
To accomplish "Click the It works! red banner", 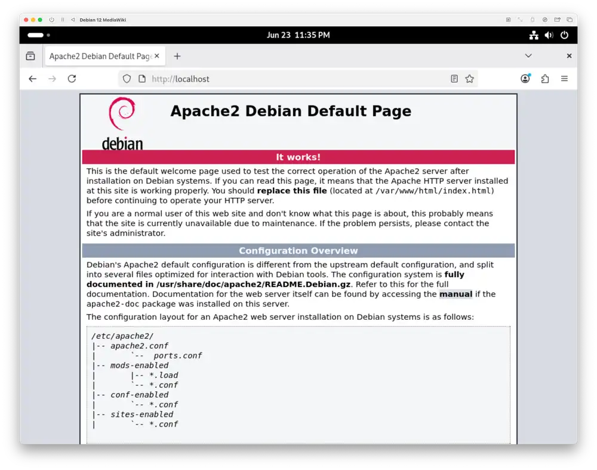I will point(298,157).
